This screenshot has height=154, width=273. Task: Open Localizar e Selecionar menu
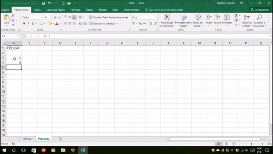point(259,21)
